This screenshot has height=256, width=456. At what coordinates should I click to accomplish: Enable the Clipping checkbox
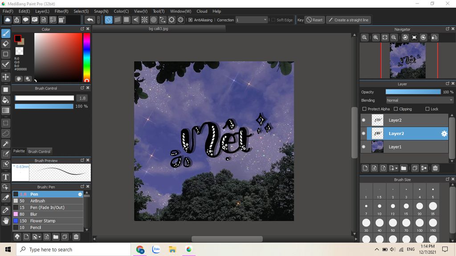tap(396, 109)
